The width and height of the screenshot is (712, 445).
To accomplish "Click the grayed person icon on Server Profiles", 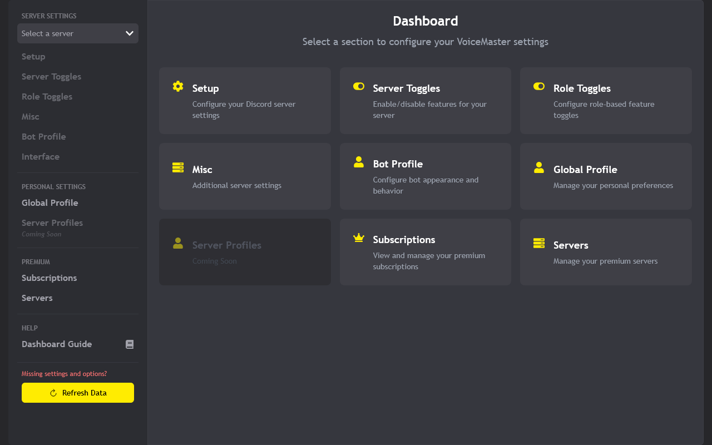I will point(177,243).
